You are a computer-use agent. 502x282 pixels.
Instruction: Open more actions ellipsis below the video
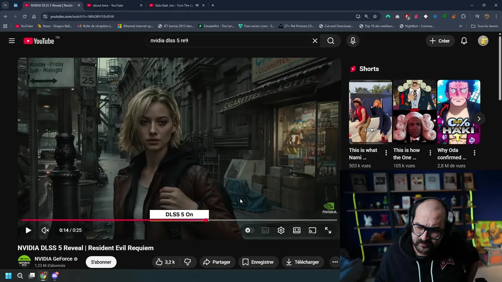[335, 262]
